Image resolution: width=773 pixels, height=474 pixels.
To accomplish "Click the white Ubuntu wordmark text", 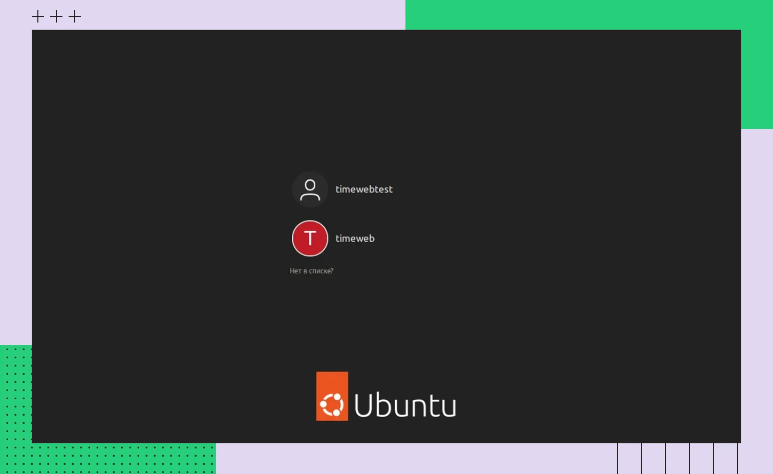I will [x=405, y=405].
